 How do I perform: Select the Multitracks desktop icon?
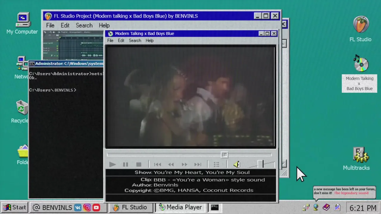(x=360, y=155)
